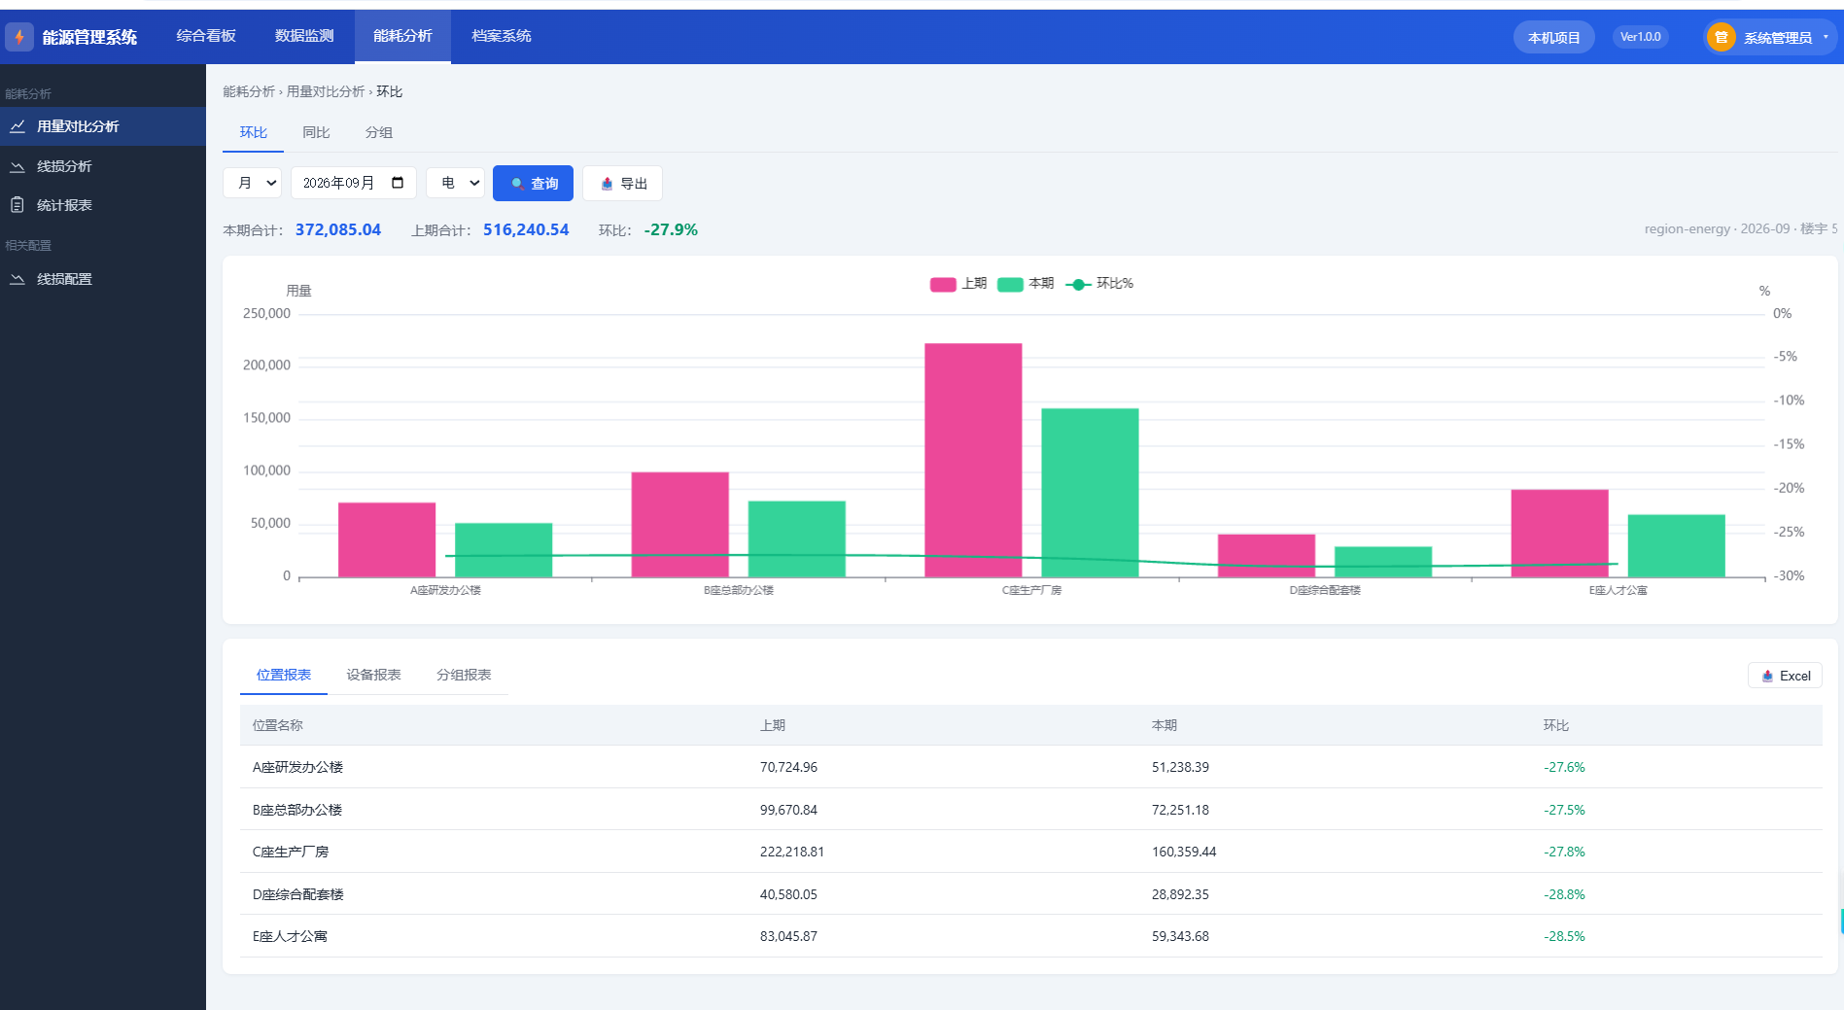Click the magnifier icon on the 查询 button

[x=518, y=184]
